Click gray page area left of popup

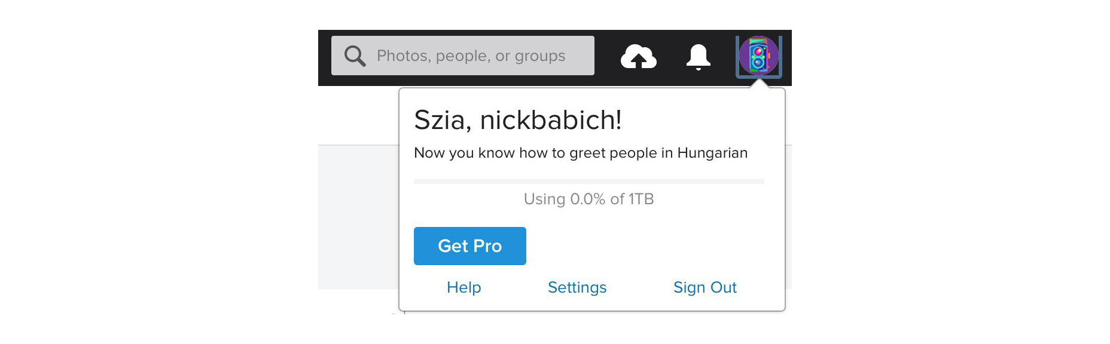click(358, 215)
